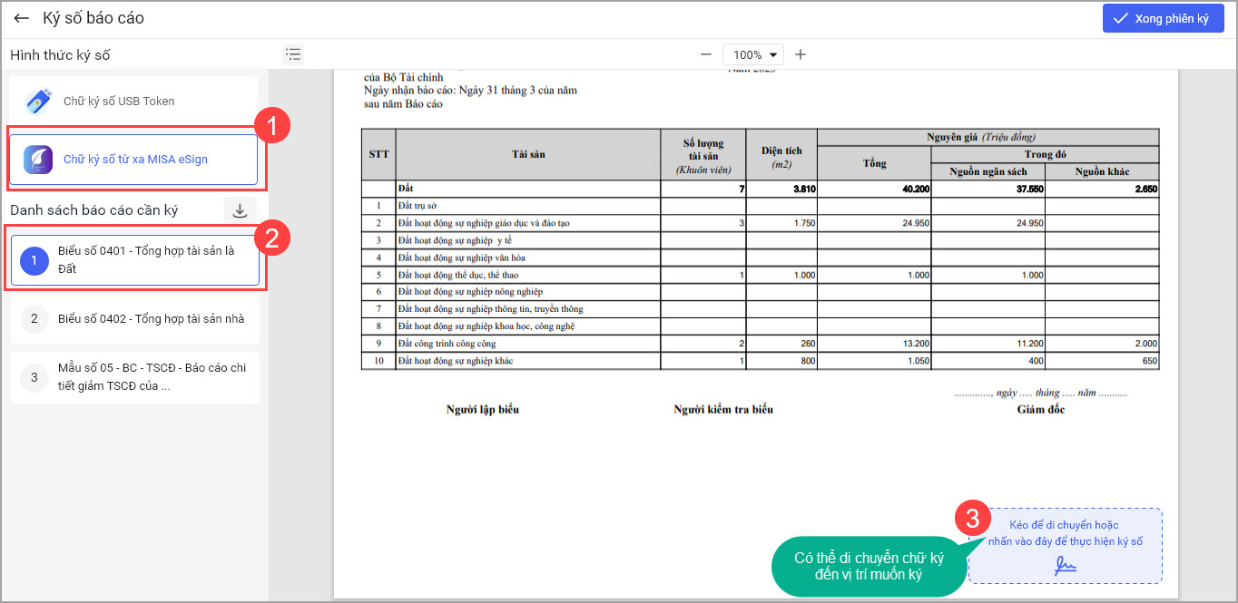
Task: Click the Hình thức ký số heading
Action: (60, 55)
